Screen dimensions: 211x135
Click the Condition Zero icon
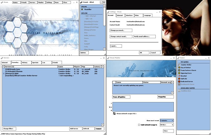(x=179, y=91)
